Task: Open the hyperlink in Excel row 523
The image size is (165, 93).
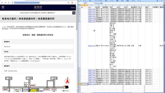Action: coord(92,84)
